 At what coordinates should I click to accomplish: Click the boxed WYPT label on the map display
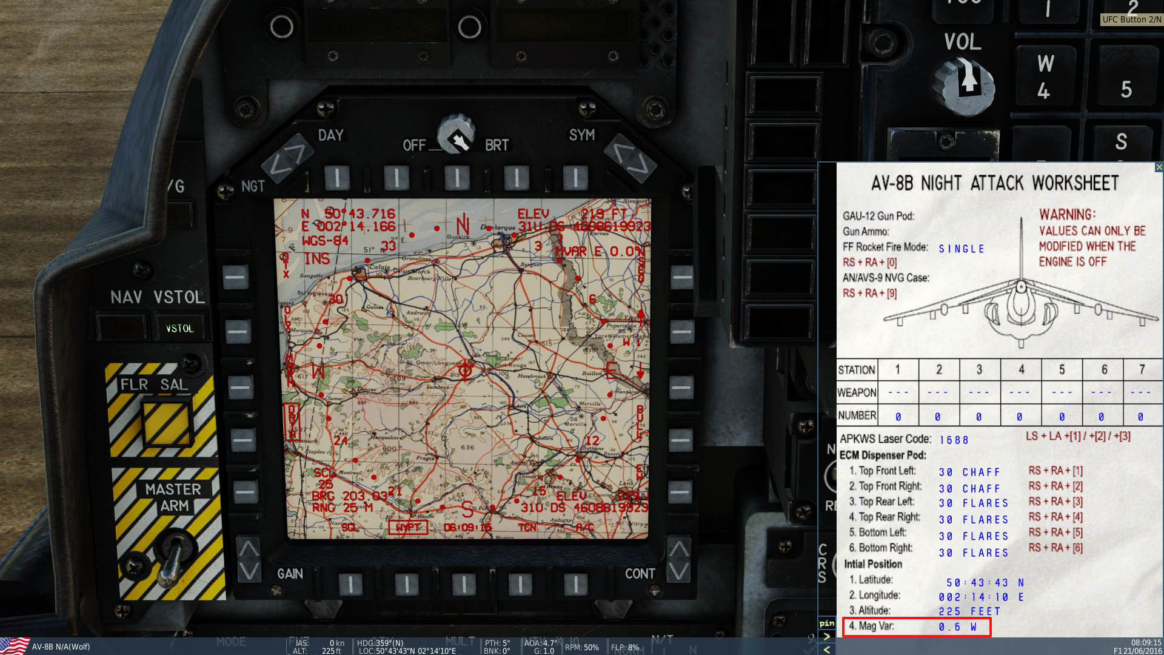pyautogui.click(x=408, y=528)
